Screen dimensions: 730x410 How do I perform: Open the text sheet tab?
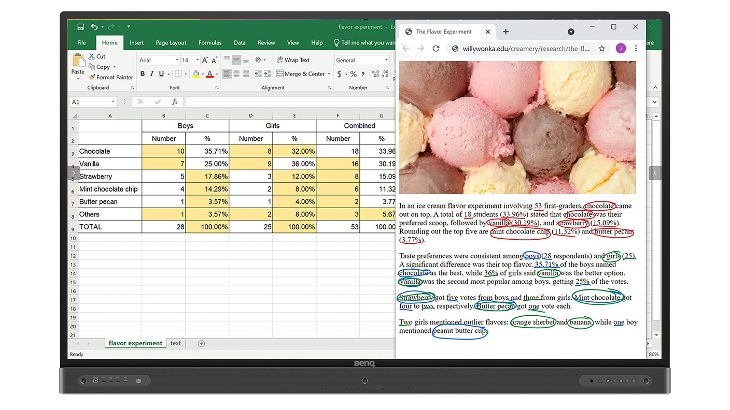(x=176, y=343)
